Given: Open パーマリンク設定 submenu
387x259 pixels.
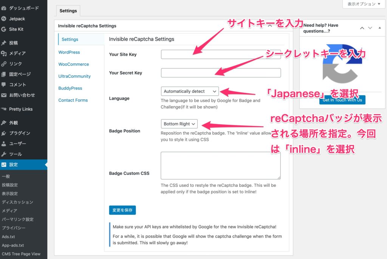Looking at the screenshot, I should point(17,219).
